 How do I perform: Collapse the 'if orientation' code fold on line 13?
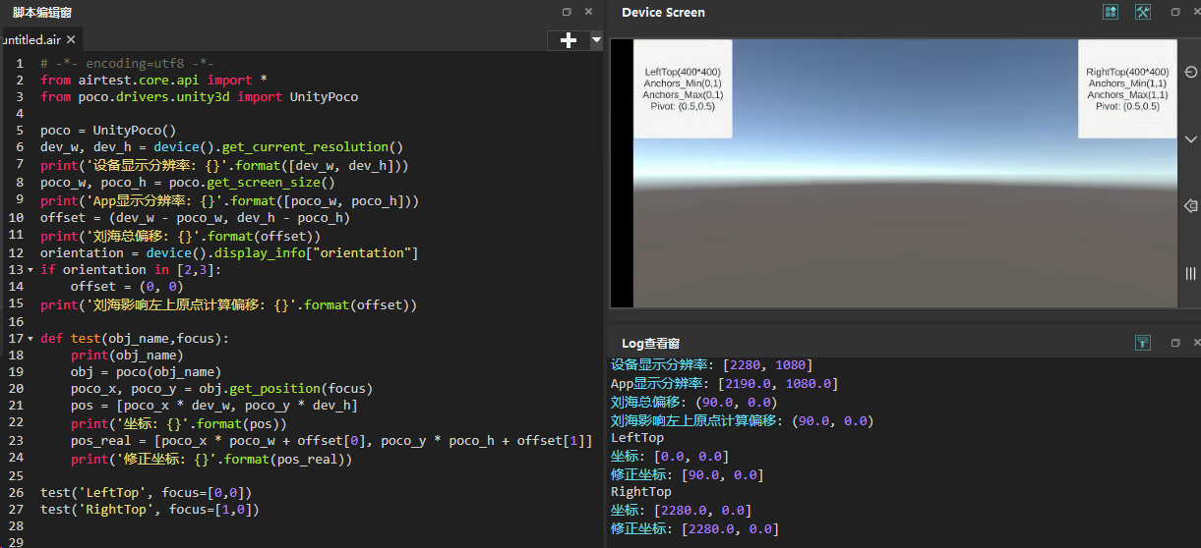click(30, 270)
